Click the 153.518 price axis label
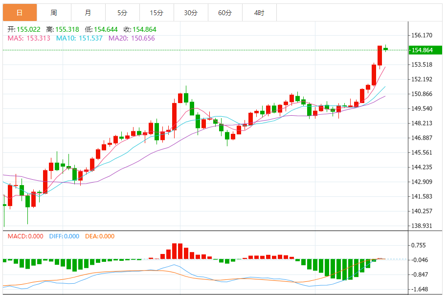The width and height of the screenshot is (447, 295). [422, 64]
